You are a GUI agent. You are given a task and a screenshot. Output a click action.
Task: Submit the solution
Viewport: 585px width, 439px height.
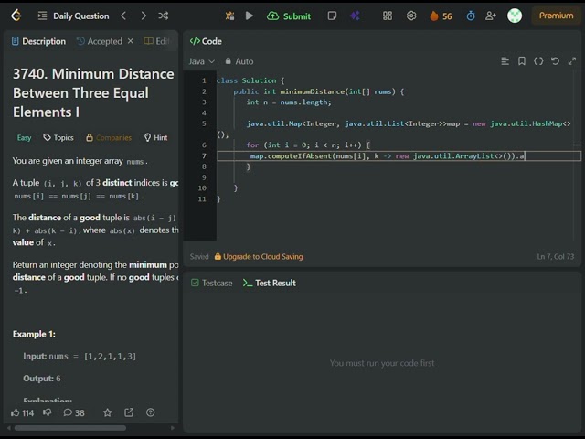[x=289, y=16]
